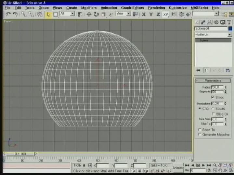Click Add Time Tag in status bar
Viewport: 234px width, 175px height.
[x=118, y=171]
